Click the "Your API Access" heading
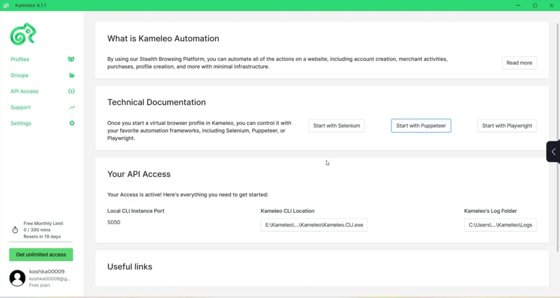The width and height of the screenshot is (560, 298). (139, 174)
